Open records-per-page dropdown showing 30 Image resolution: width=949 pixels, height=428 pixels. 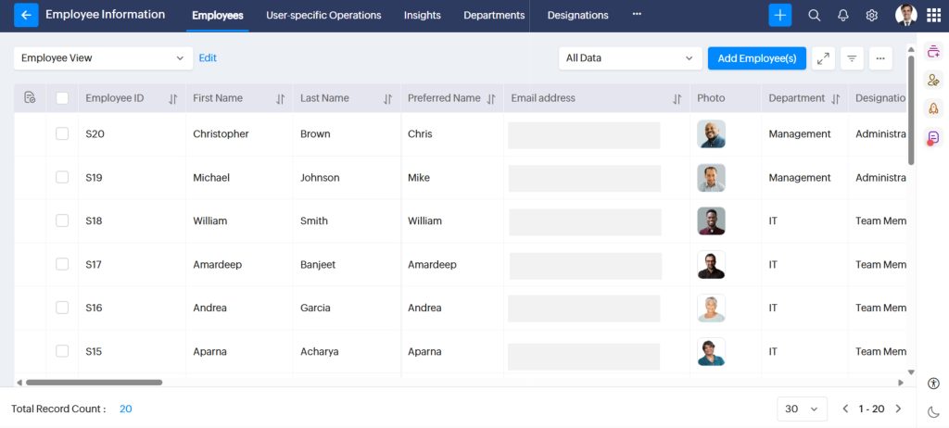[802, 409]
